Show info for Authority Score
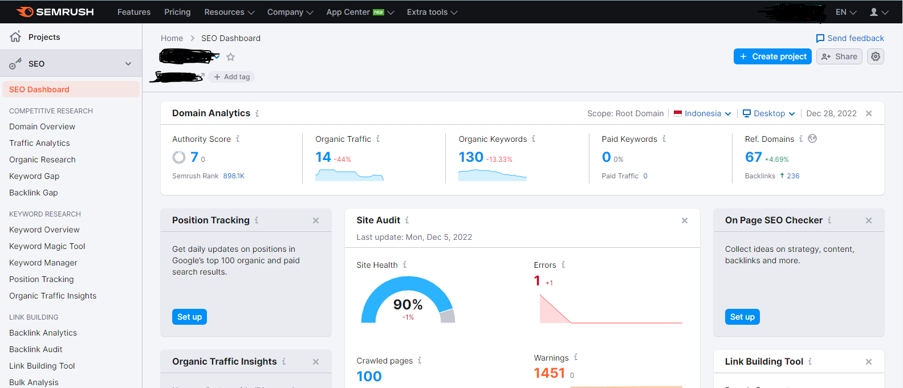The height and width of the screenshot is (388, 903). click(238, 139)
